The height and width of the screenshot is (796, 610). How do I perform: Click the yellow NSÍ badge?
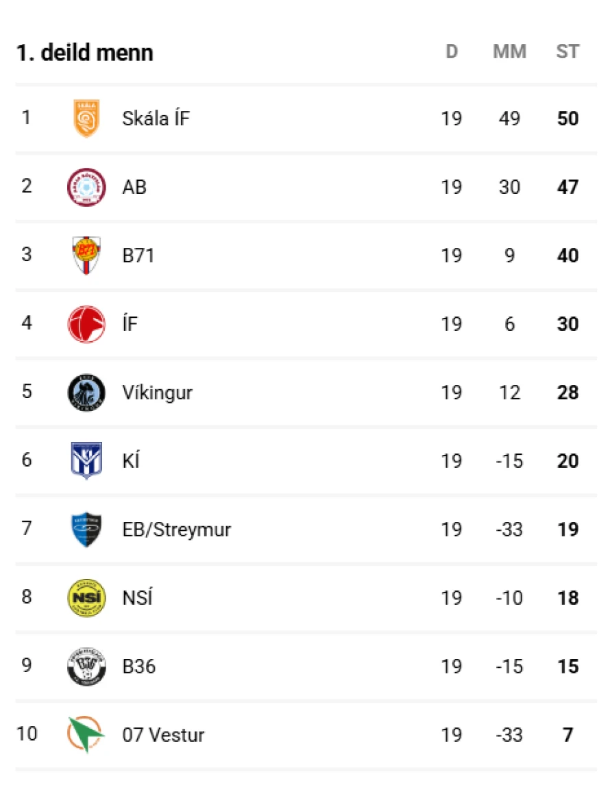tap(86, 597)
